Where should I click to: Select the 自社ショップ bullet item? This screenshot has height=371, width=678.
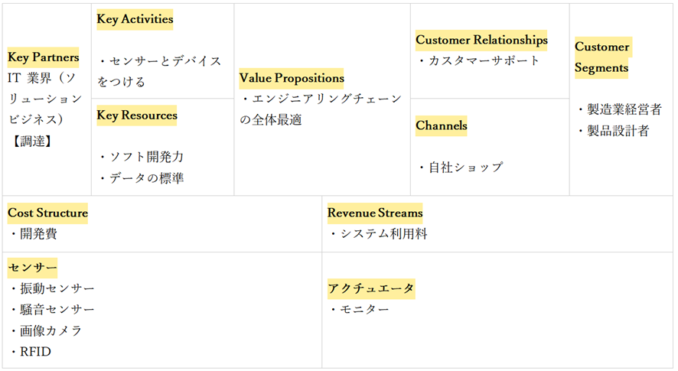click(464, 167)
